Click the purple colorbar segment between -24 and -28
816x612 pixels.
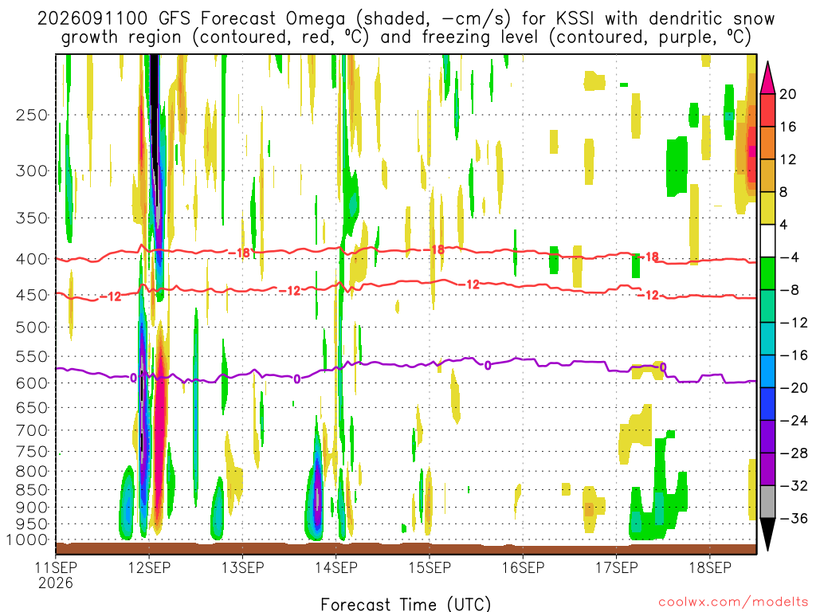(x=767, y=437)
